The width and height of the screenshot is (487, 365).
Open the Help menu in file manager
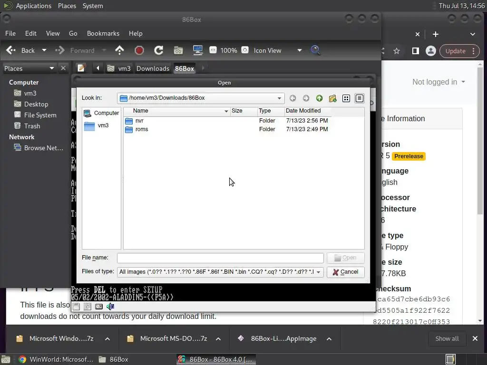[x=136, y=34]
